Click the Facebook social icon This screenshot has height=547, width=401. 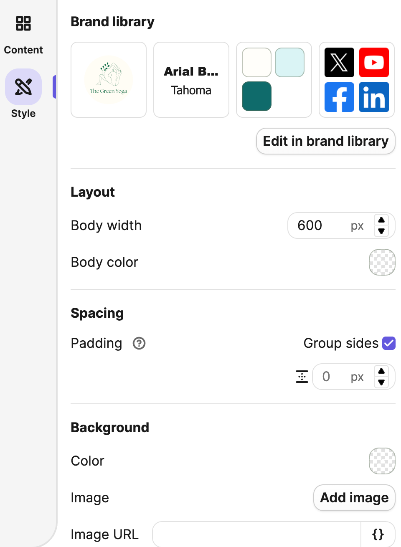[339, 97]
